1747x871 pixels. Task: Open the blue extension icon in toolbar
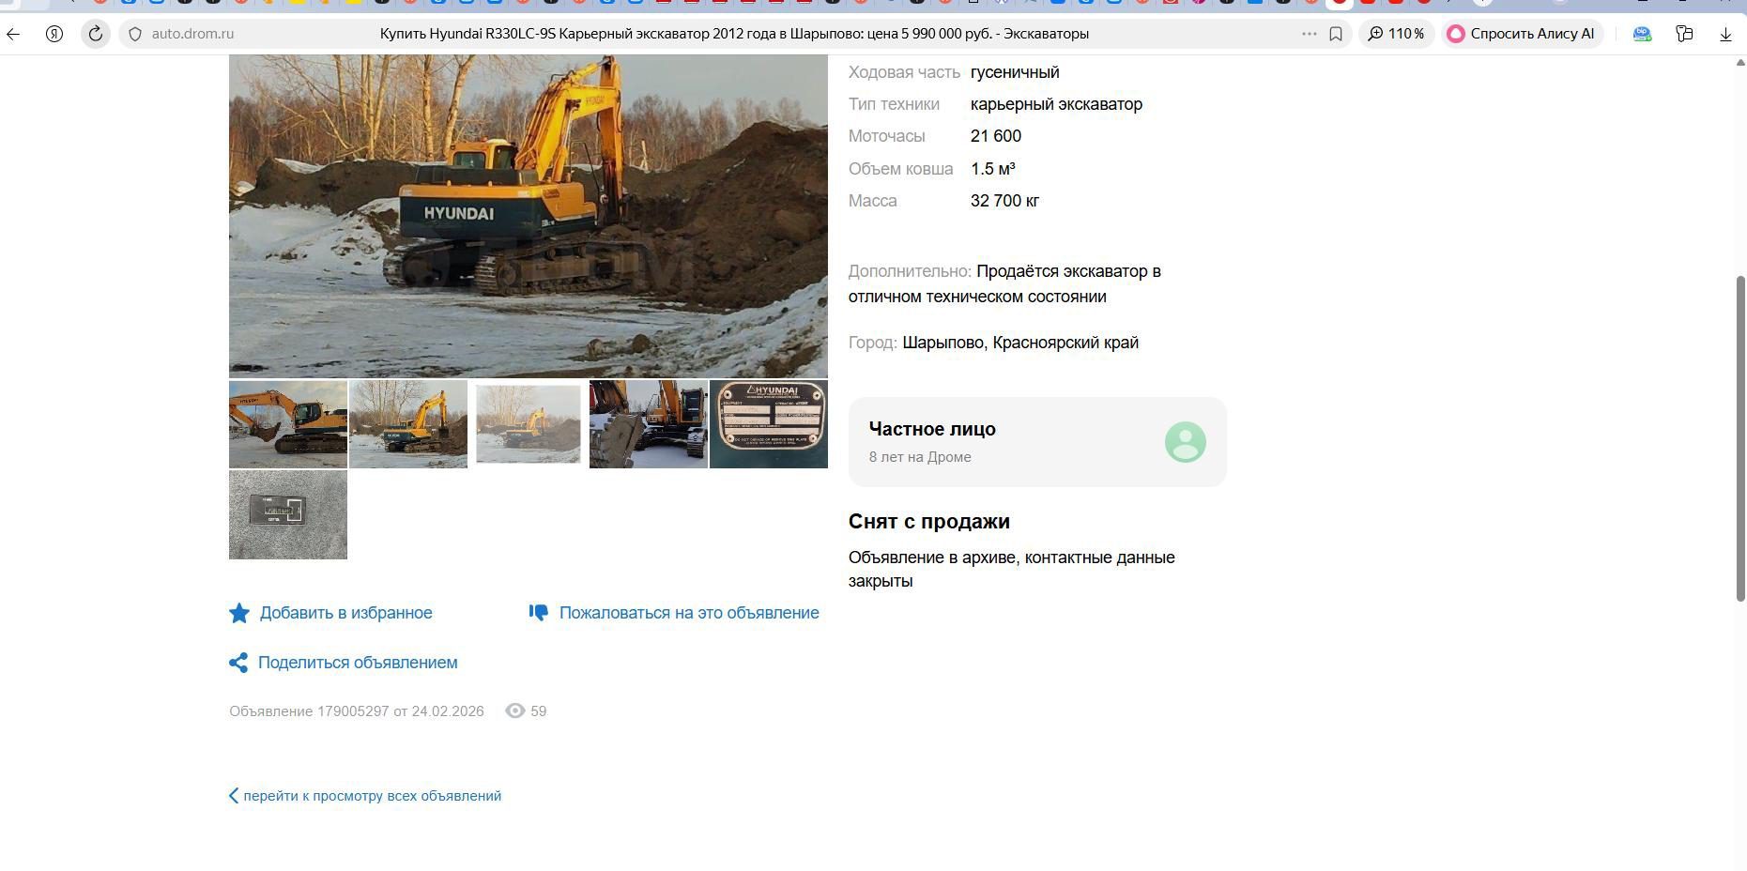coord(1642,34)
